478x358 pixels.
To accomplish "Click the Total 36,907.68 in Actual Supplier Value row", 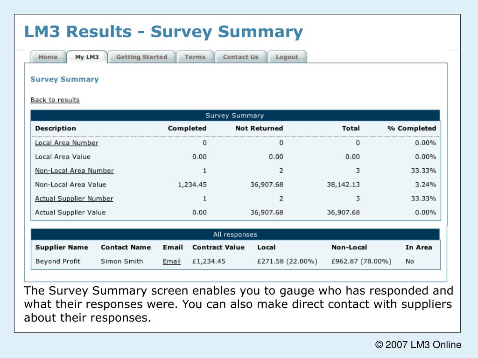I will [x=343, y=213].
